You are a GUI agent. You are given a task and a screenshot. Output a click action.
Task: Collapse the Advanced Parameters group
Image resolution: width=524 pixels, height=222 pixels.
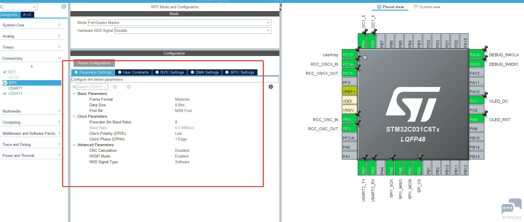[x=74, y=145]
